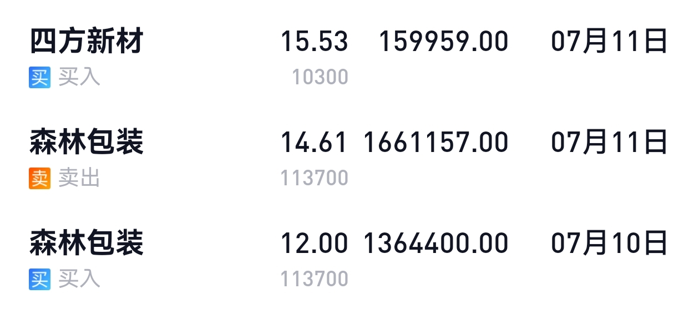Click the price 14.61
This screenshot has width=699, height=314.
pos(315,143)
